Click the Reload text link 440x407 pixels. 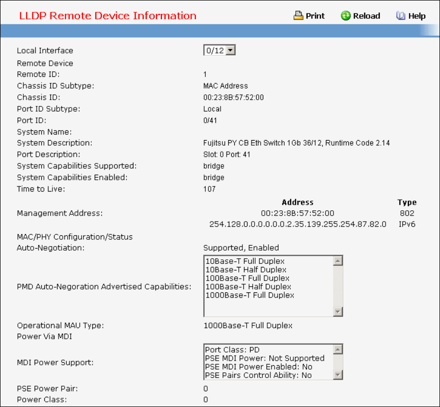point(367,16)
